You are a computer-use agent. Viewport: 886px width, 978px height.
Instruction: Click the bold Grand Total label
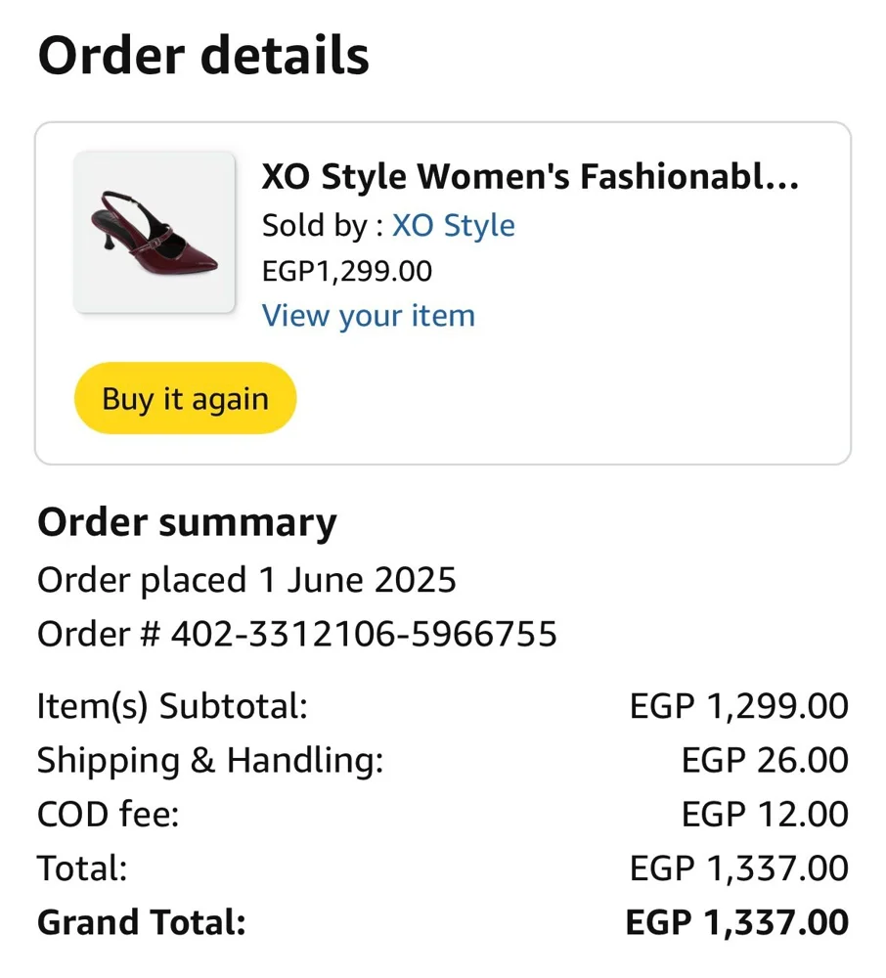tap(142, 922)
